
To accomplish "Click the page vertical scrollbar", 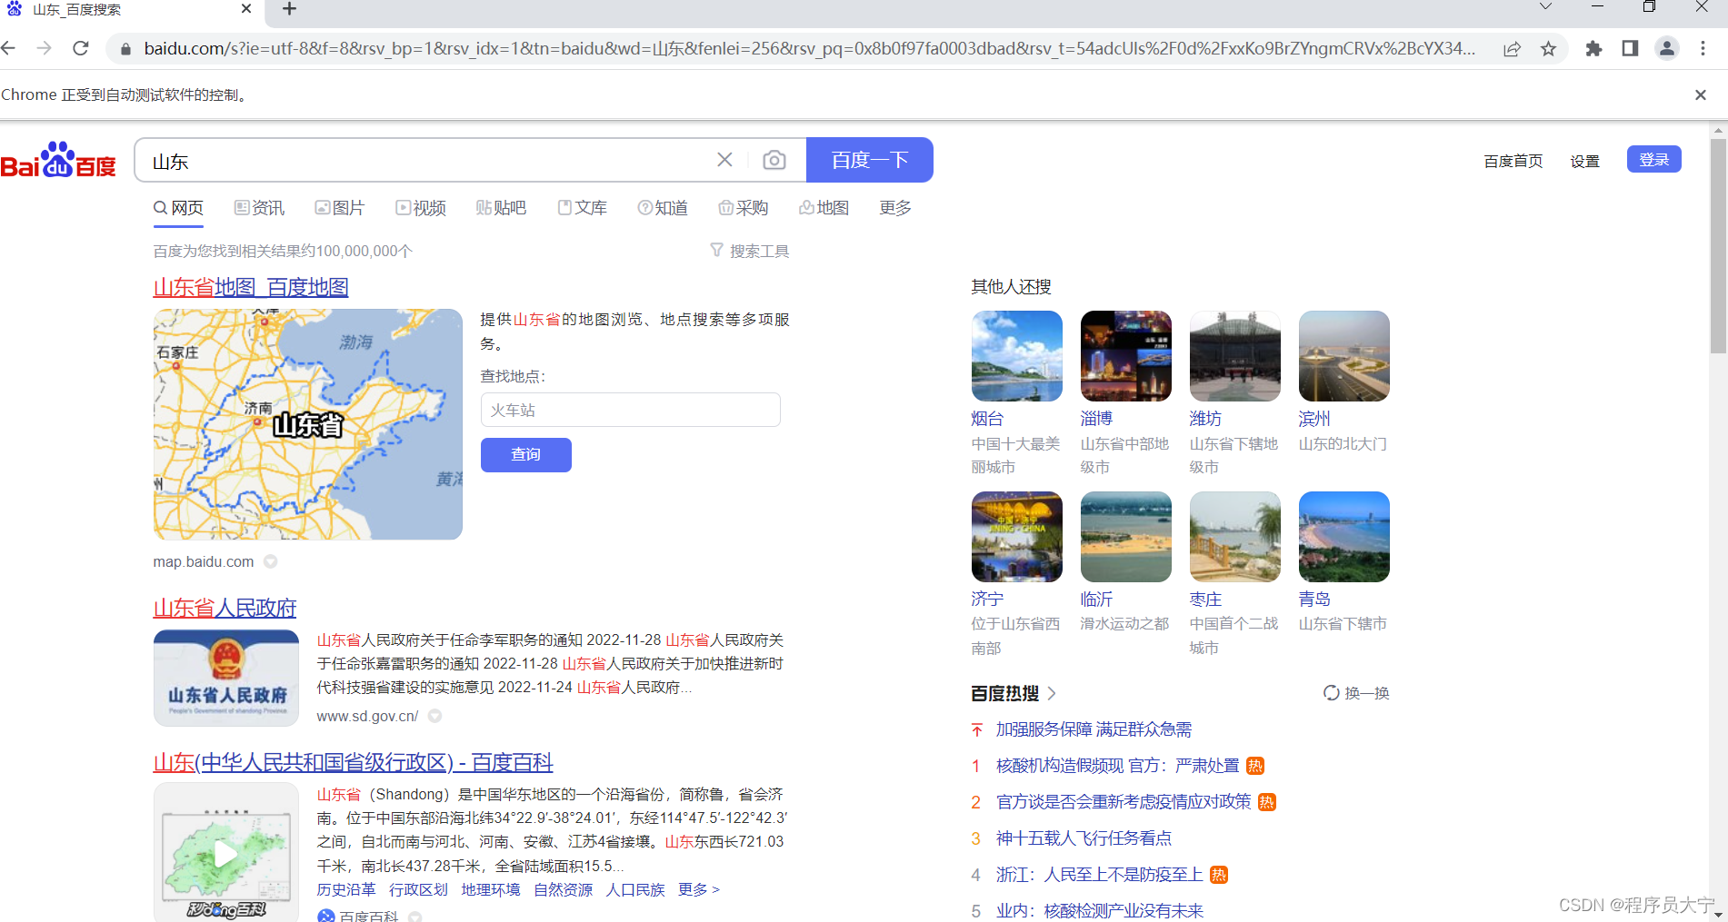I will point(1718,245).
